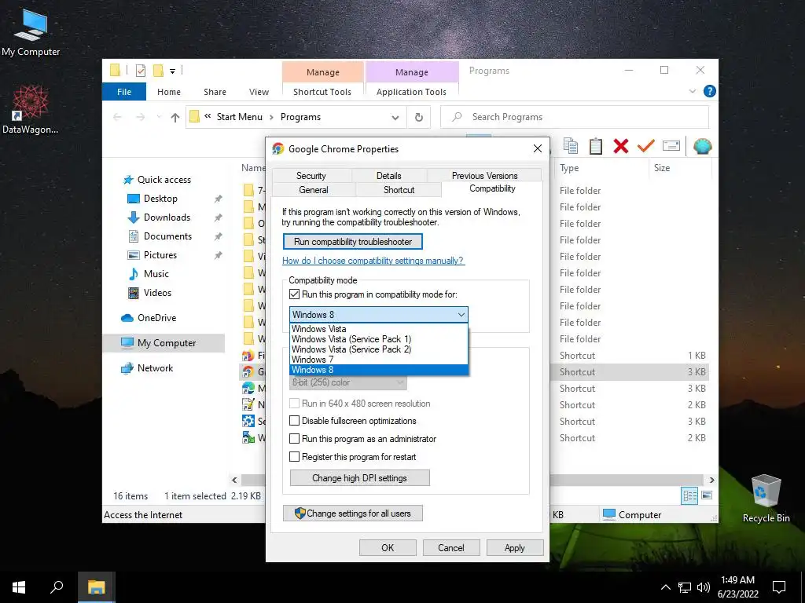Screen dimensions: 805x603
Task: Click the red X Delete icon
Action: tap(621, 146)
